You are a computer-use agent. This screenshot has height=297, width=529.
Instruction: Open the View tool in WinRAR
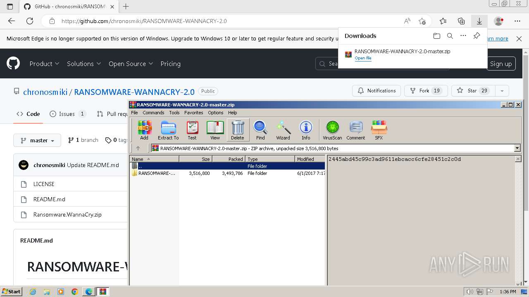click(x=215, y=130)
